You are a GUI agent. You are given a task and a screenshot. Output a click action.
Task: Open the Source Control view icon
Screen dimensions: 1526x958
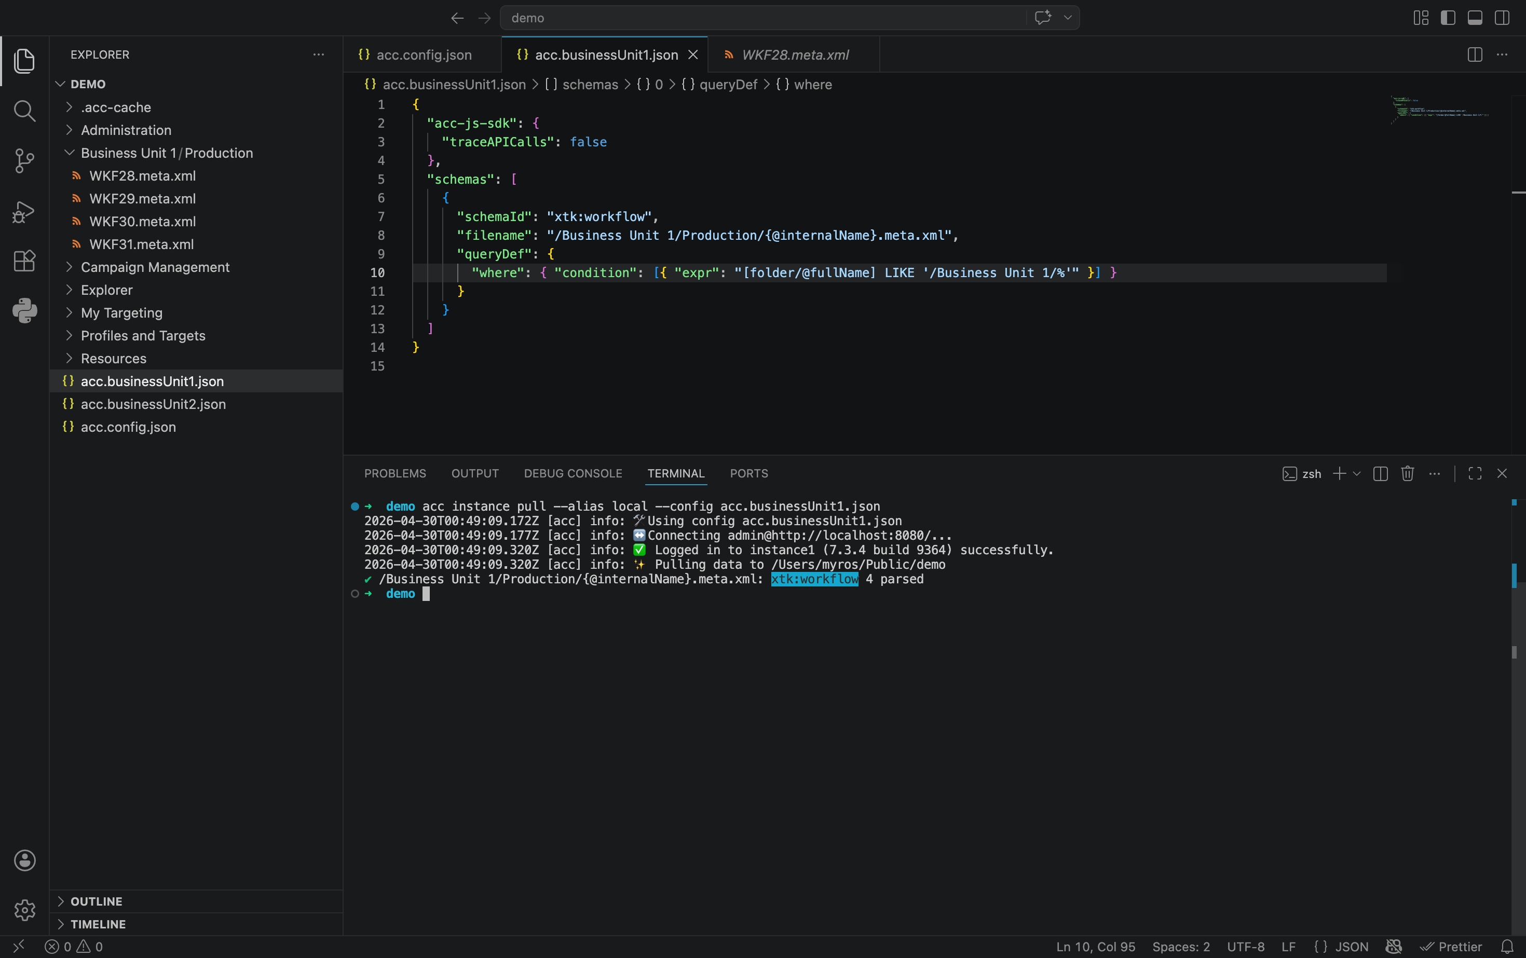(24, 161)
